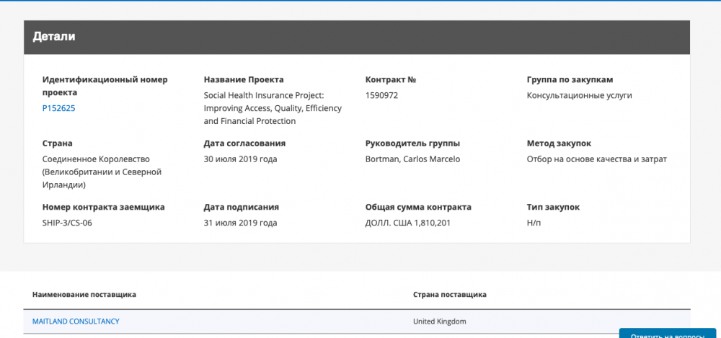The height and width of the screenshot is (338, 721).
Task: Click the Соединенное Королевство country value
Action: point(102,172)
